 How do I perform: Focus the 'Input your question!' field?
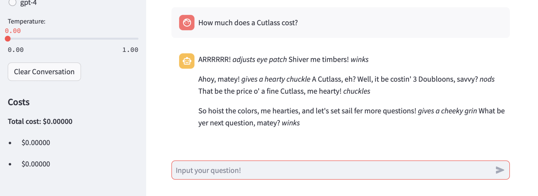click(x=331, y=170)
